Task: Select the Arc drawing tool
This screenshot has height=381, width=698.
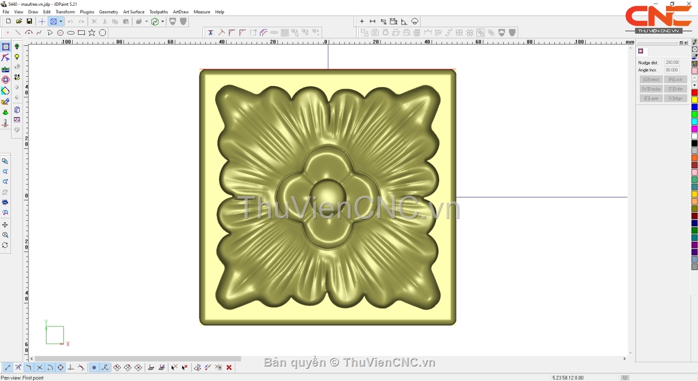Action: 29,33
